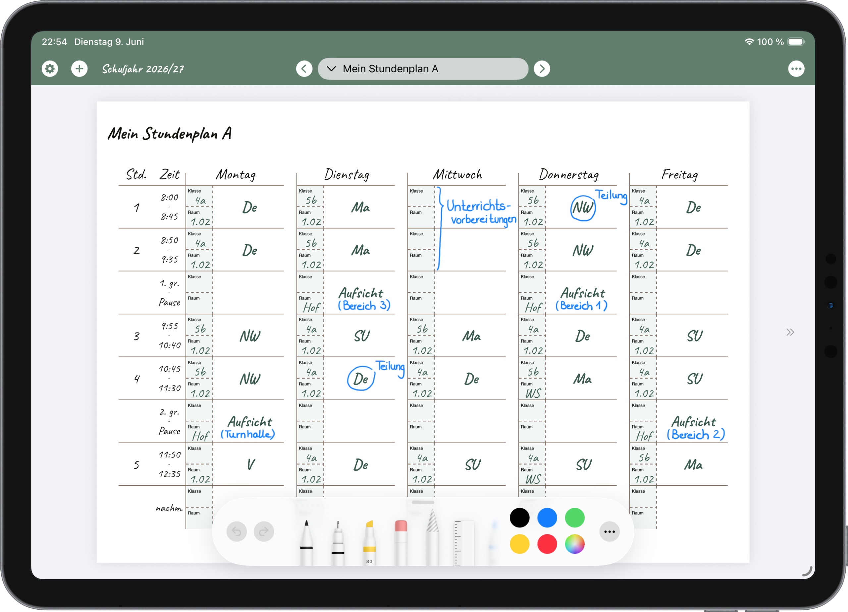Click Unterrichtsvorbereitungen note on Mittwoch
This screenshot has width=848, height=612.
pyautogui.click(x=481, y=212)
